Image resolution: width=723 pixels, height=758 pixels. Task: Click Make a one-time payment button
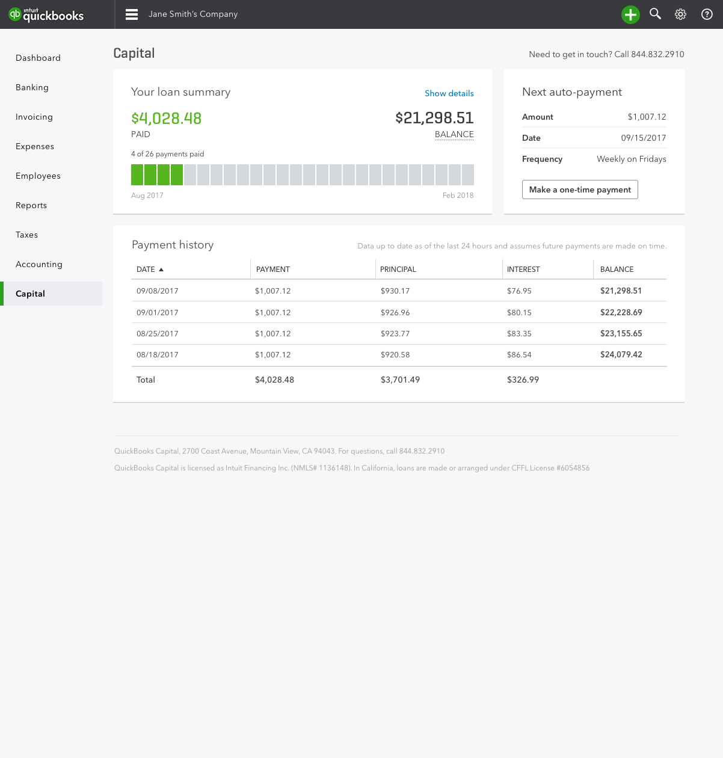coord(580,189)
